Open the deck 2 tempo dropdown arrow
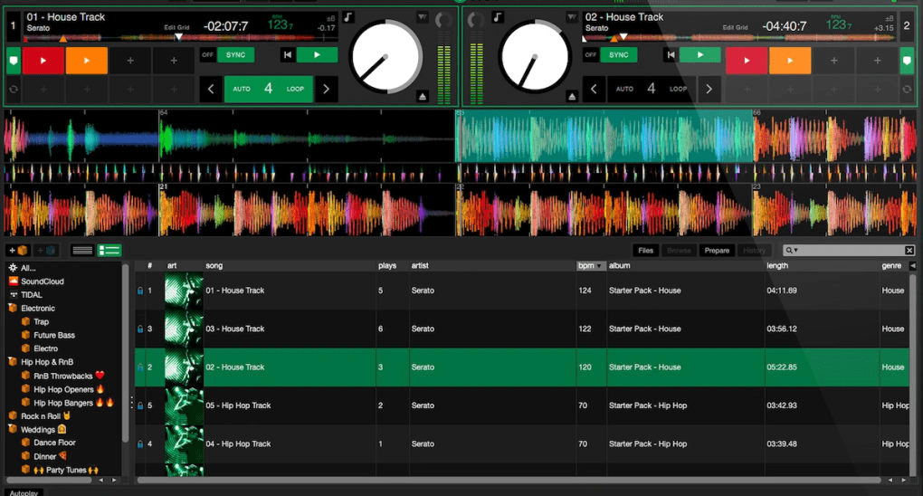This screenshot has width=923, height=496. (x=572, y=17)
